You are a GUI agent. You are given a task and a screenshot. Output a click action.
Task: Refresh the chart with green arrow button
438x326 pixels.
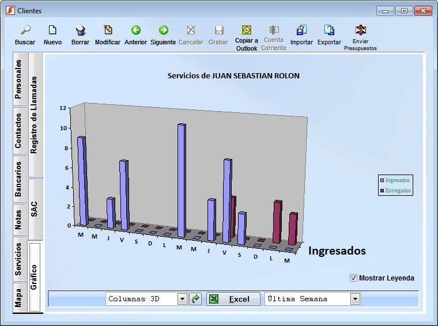pyautogui.click(x=195, y=299)
